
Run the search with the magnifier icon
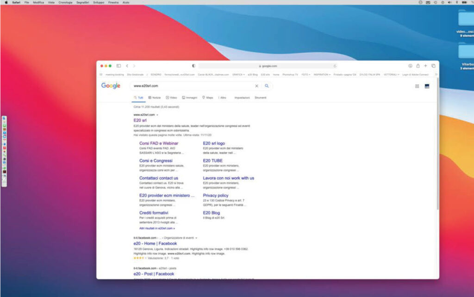coord(267,86)
